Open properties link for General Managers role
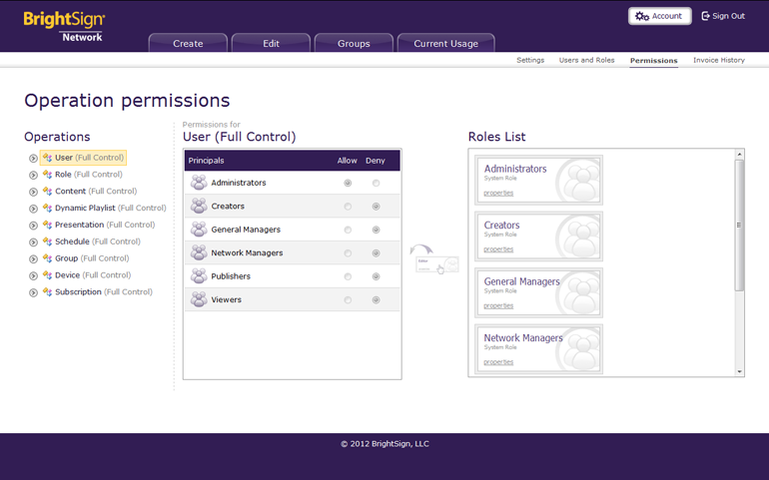Viewport: 769px width, 480px height. coord(498,305)
